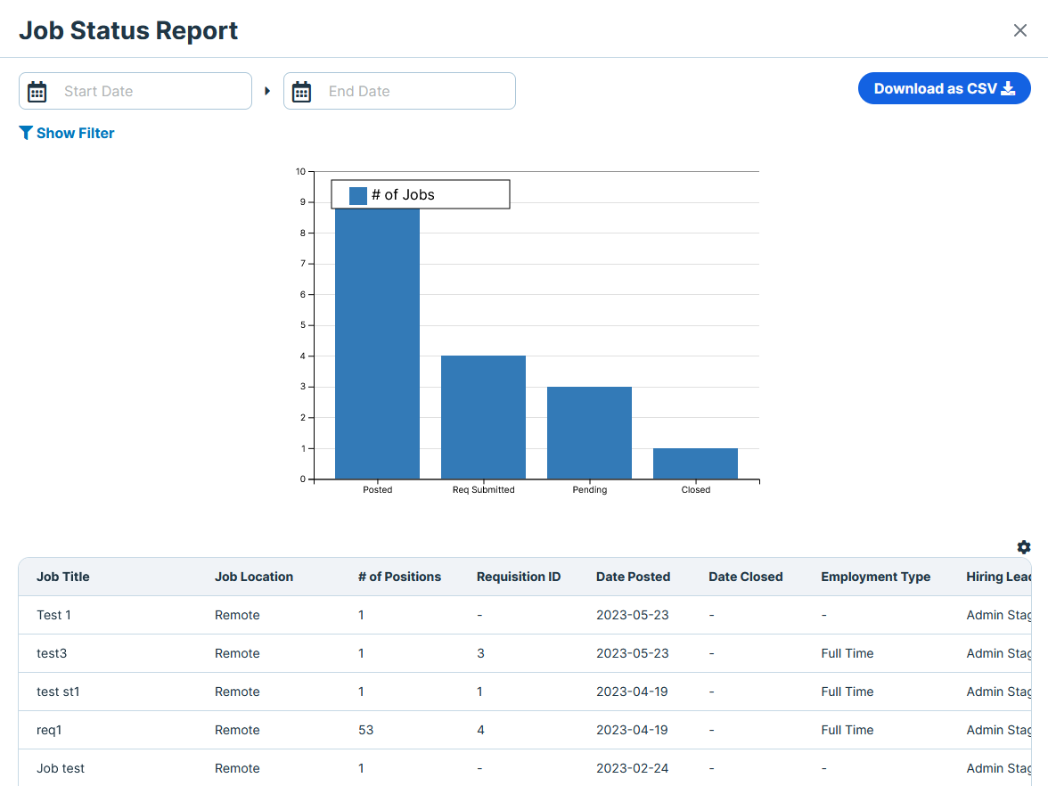Click the End Date calendar icon
1048x786 pixels.
pos(302,92)
